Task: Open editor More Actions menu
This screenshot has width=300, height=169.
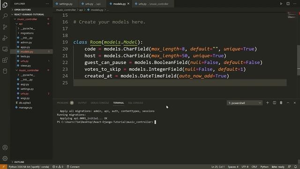Action: click(295, 4)
